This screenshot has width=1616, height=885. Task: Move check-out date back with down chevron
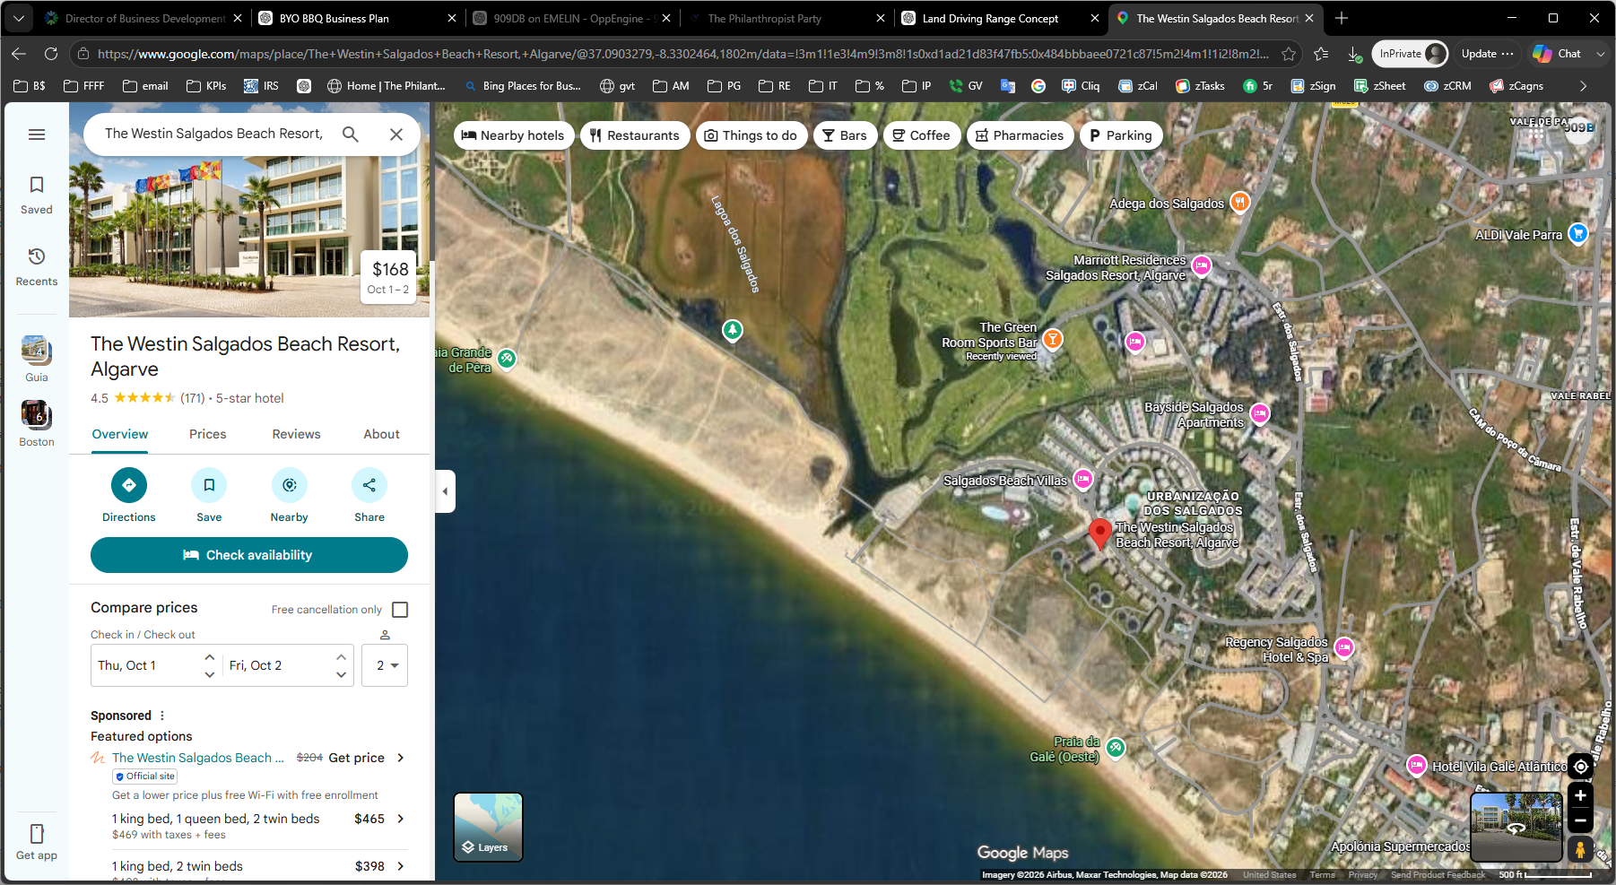[x=341, y=674]
